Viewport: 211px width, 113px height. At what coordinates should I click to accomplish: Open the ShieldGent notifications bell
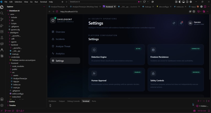181,23
